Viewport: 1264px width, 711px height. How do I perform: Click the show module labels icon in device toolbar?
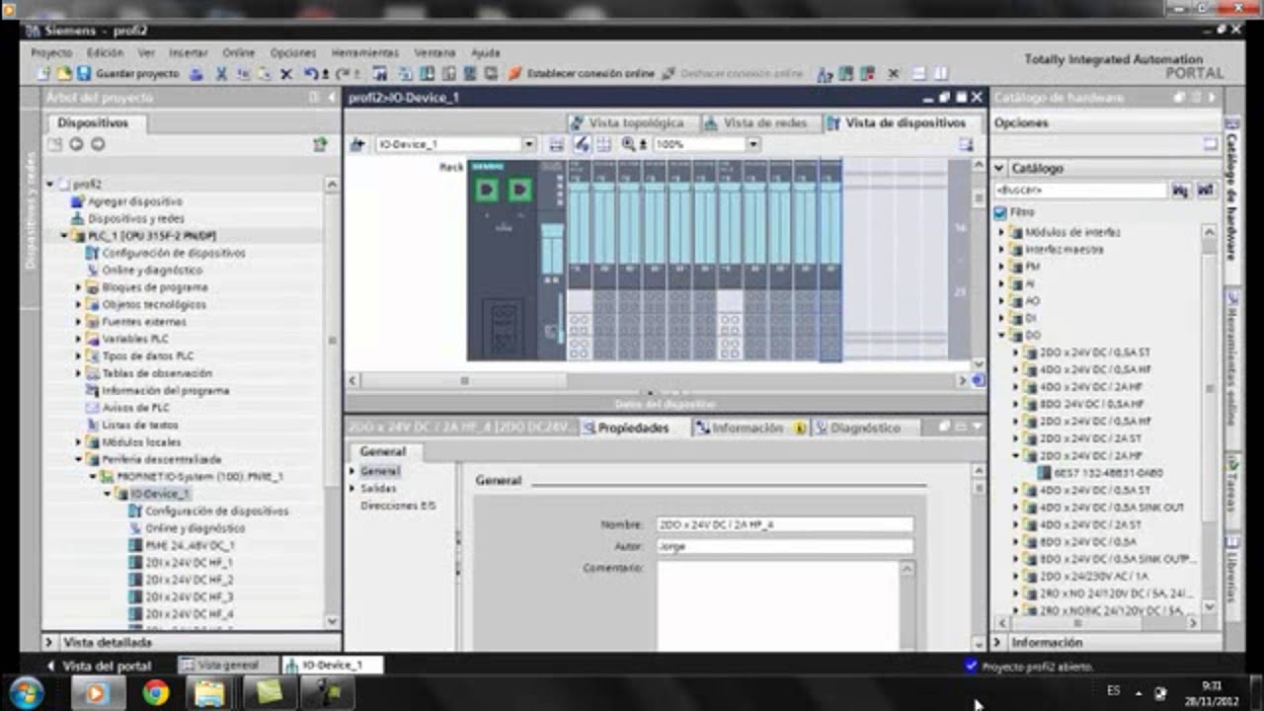coord(582,144)
